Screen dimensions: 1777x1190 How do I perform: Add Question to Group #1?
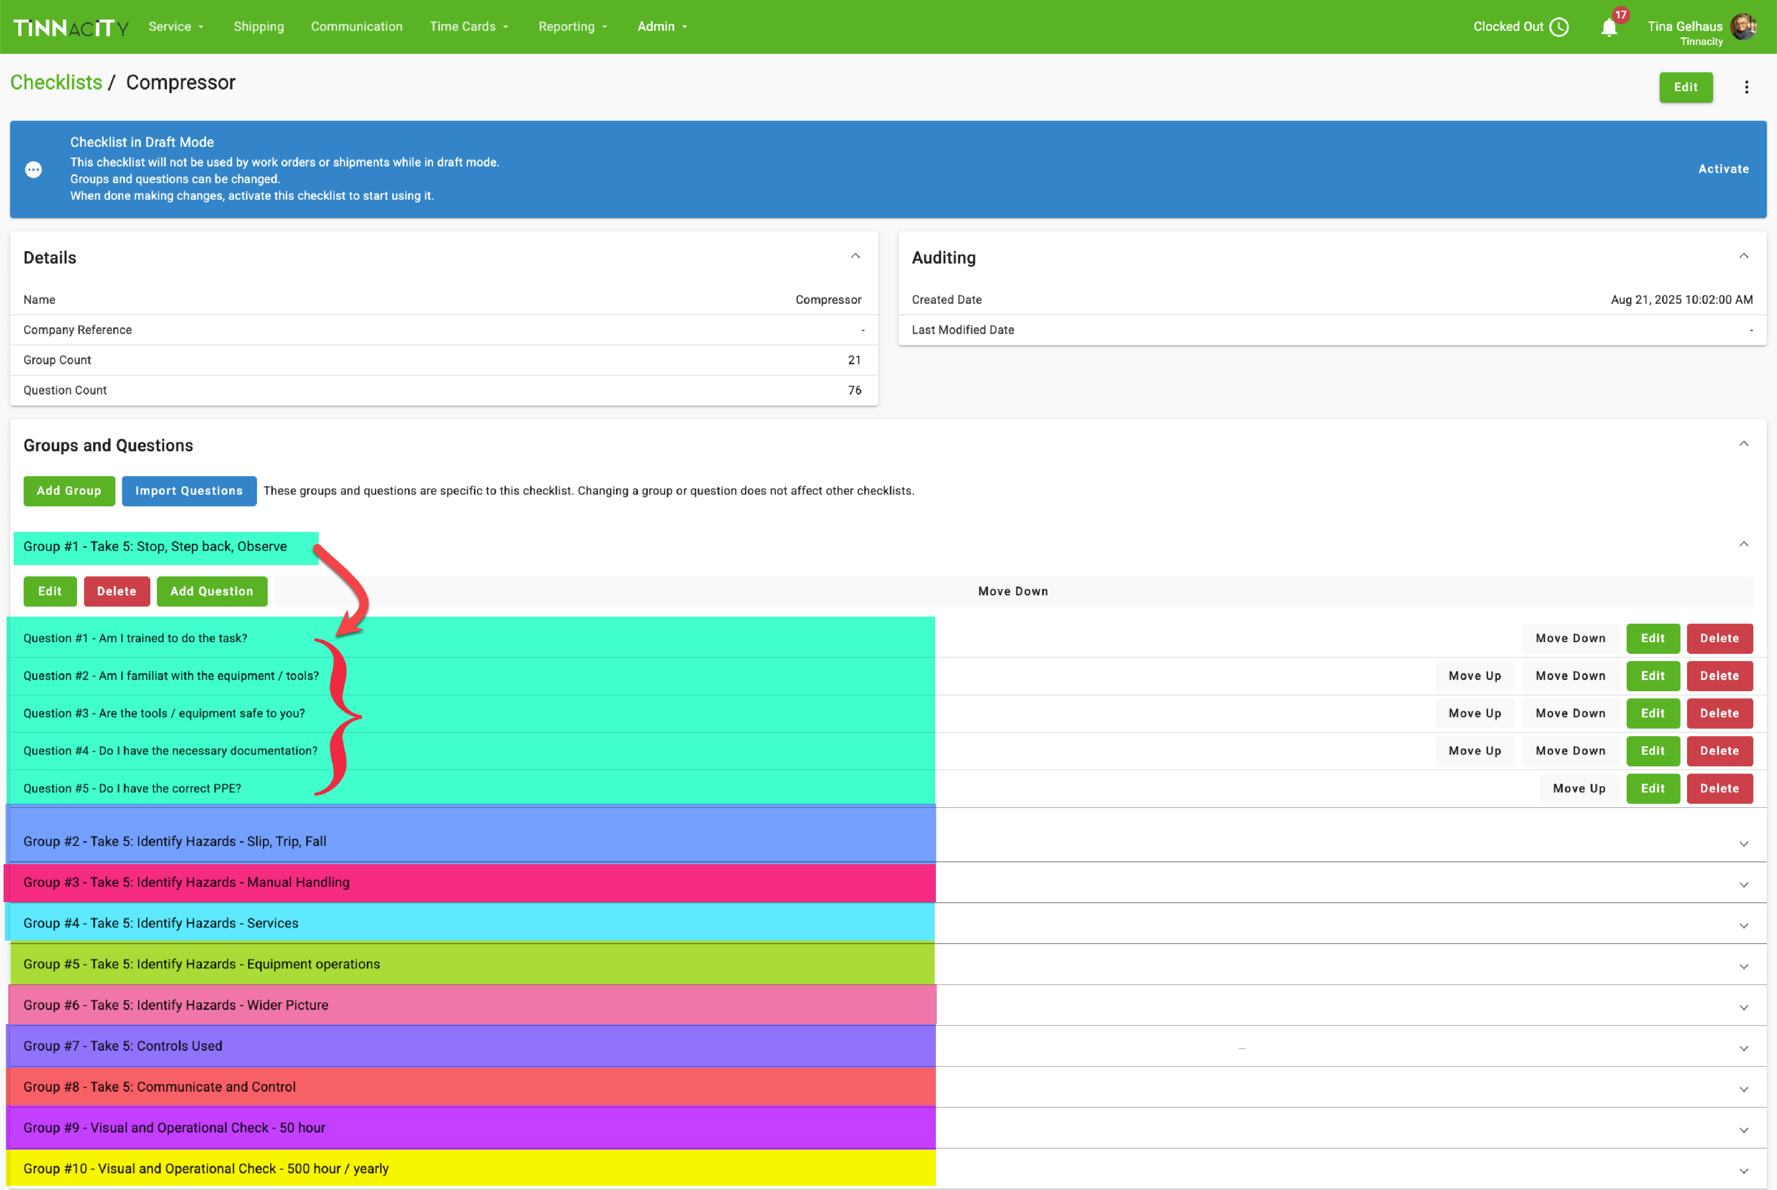point(211,591)
